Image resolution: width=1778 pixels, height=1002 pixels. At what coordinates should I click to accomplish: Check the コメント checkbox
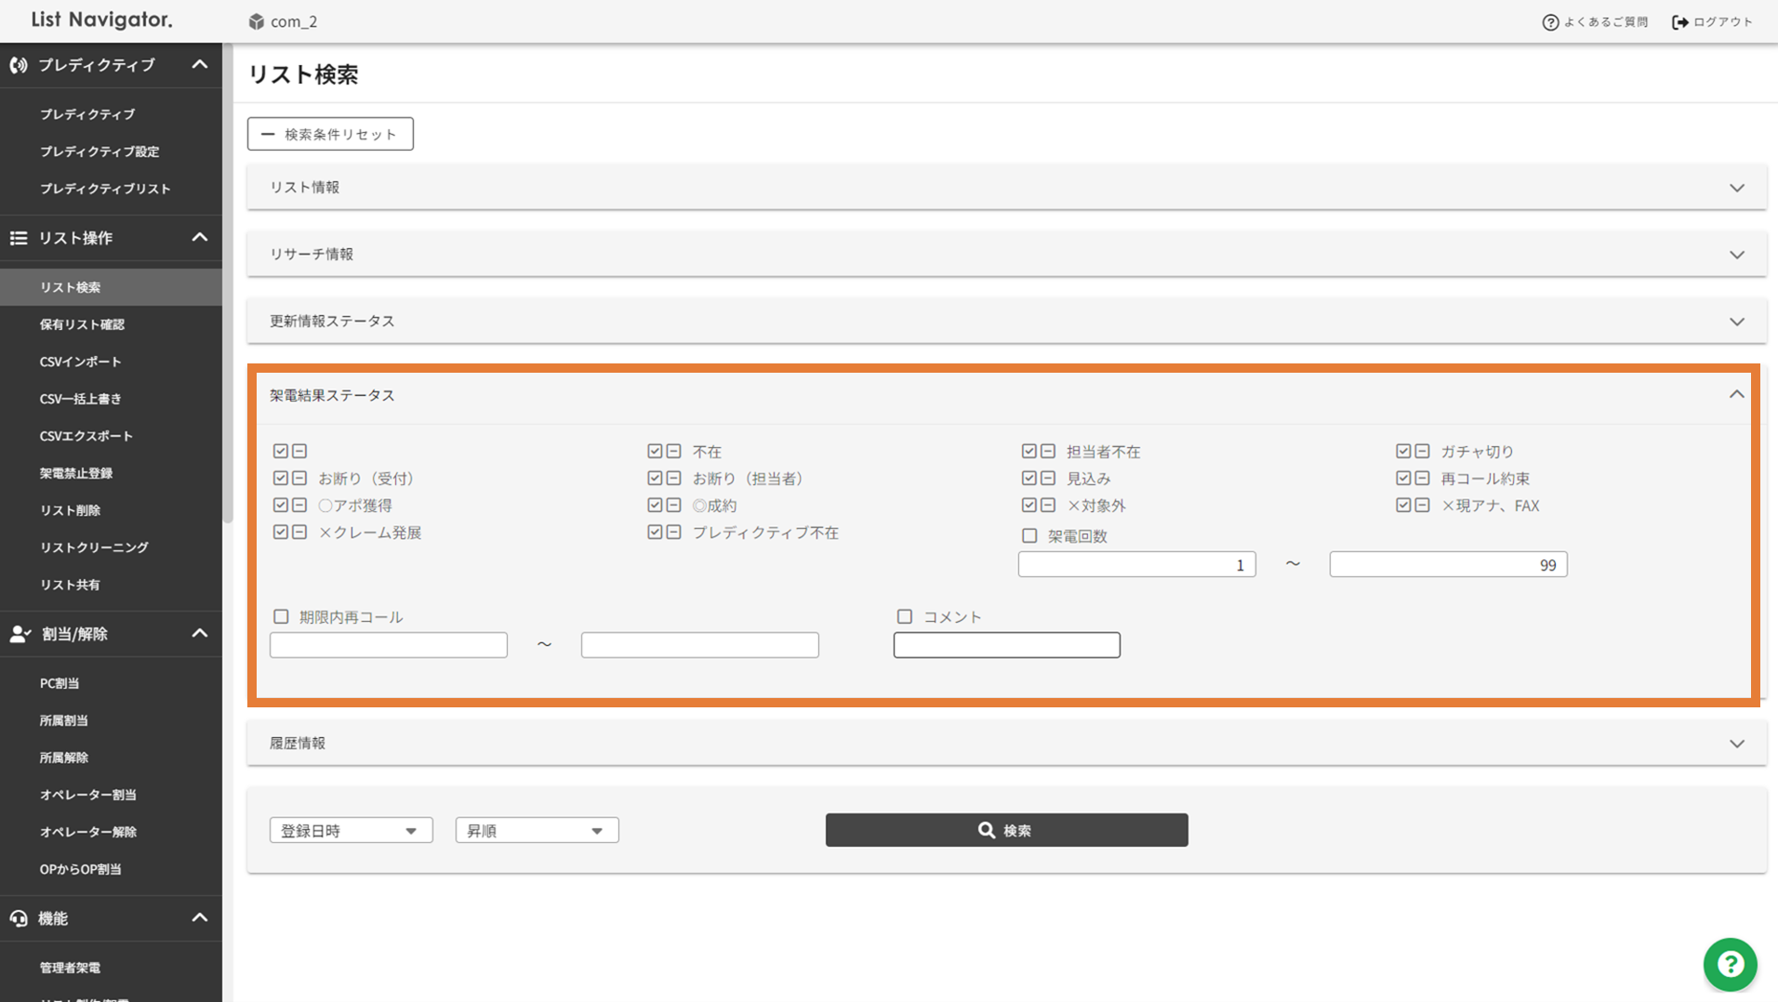(x=905, y=616)
